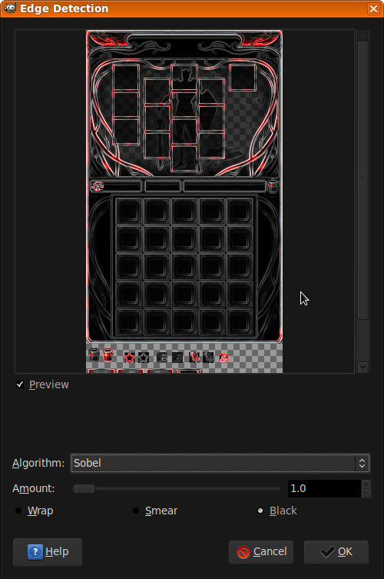The width and height of the screenshot is (384, 579).
Task: Click the preview scrollbar up arrow
Action: [x=362, y=35]
